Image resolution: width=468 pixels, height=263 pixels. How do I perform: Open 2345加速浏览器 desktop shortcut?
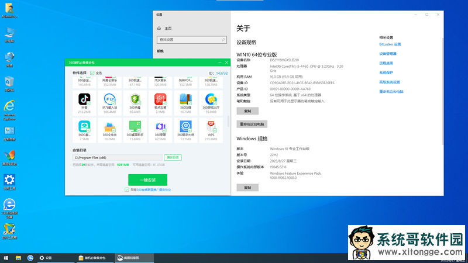click(9, 208)
